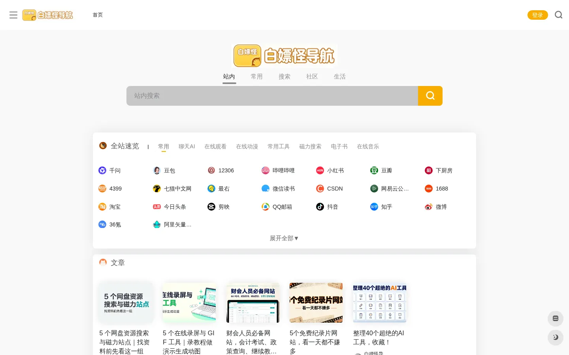
Task: Switch to the 社区 search tab
Action: [x=312, y=77]
